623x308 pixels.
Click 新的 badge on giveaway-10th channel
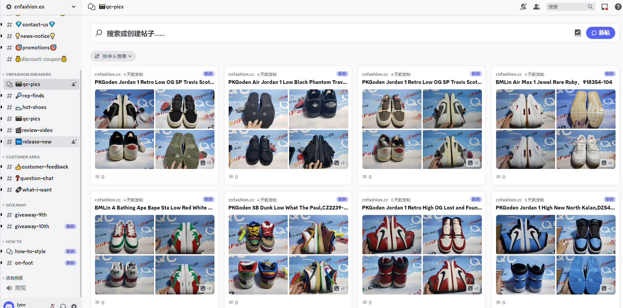point(71,226)
